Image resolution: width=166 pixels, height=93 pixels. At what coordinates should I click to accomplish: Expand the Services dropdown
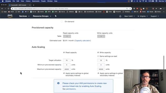(24, 16)
